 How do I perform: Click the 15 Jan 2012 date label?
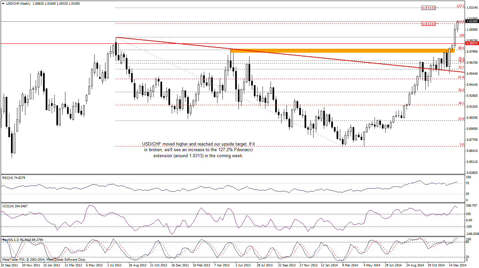coord(52,265)
